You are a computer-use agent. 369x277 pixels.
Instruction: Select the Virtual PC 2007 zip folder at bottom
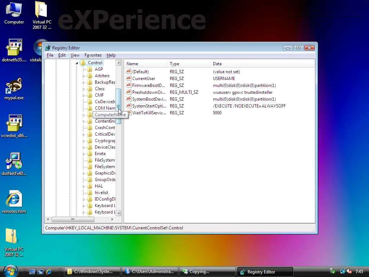pyautogui.click(x=14, y=243)
